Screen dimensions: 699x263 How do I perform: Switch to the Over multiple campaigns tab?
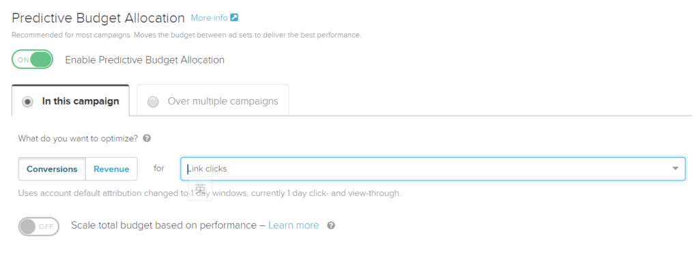coord(213,100)
